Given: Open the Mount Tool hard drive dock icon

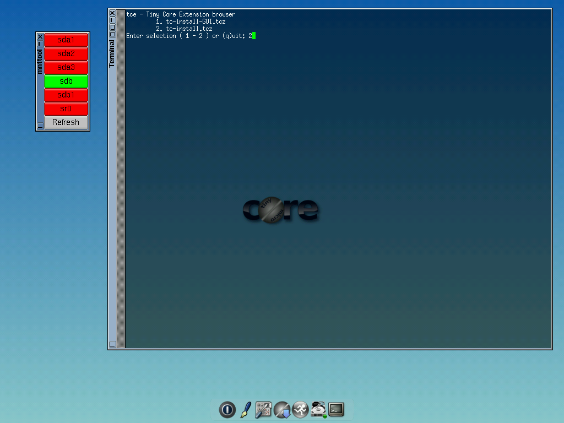Looking at the screenshot, I should click(x=318, y=410).
